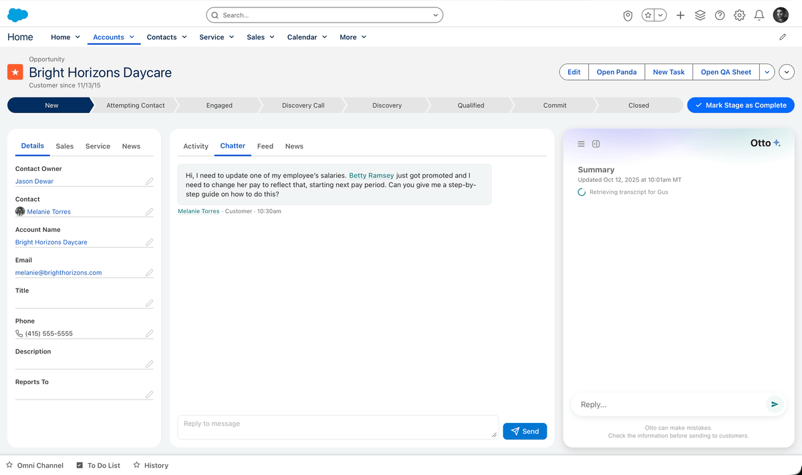Expand the Calendar nav chevron
802x475 pixels.
click(x=324, y=37)
